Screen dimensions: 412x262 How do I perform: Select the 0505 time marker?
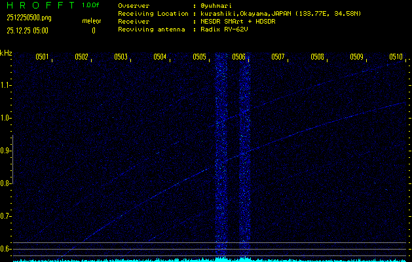(x=200, y=57)
